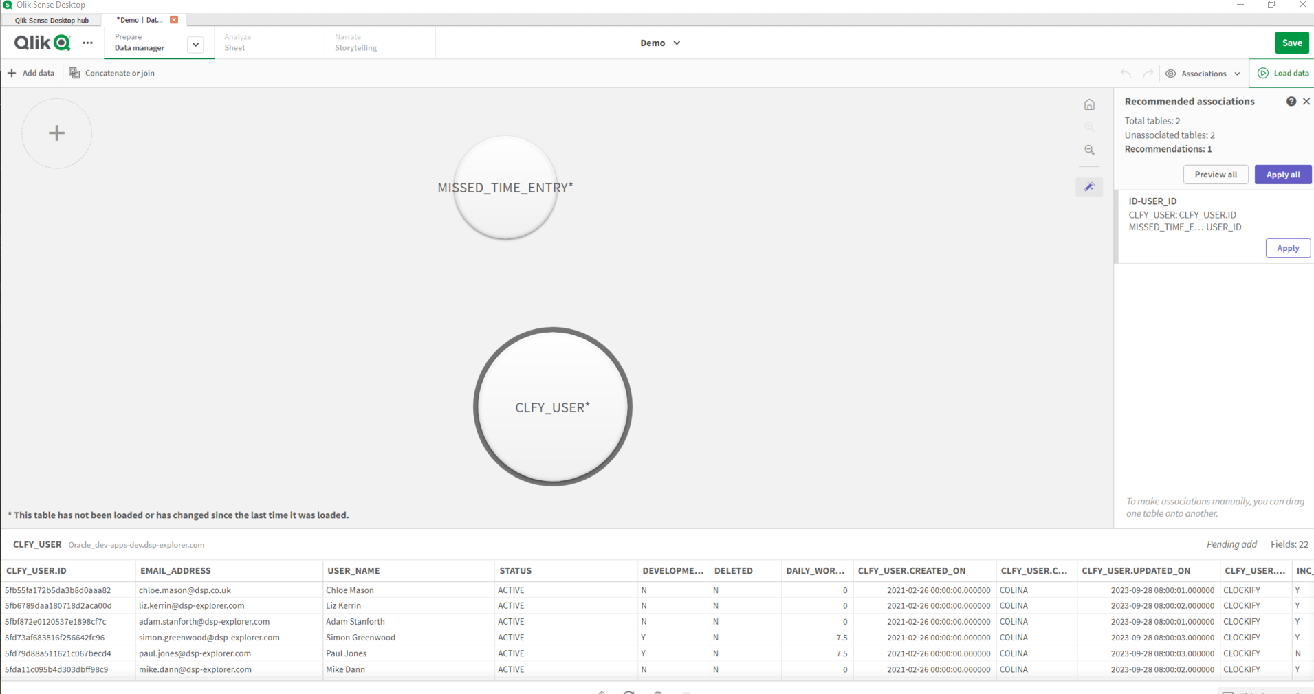Click the zoom out magnifier icon
This screenshot has width=1314, height=694.
(x=1089, y=150)
